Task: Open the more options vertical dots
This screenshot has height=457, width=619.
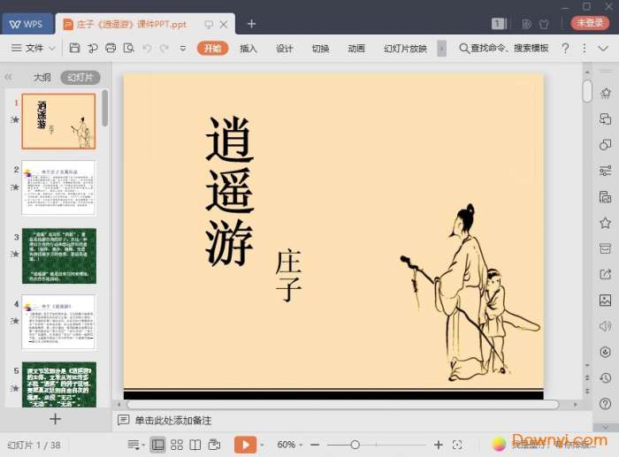Action: (585, 48)
